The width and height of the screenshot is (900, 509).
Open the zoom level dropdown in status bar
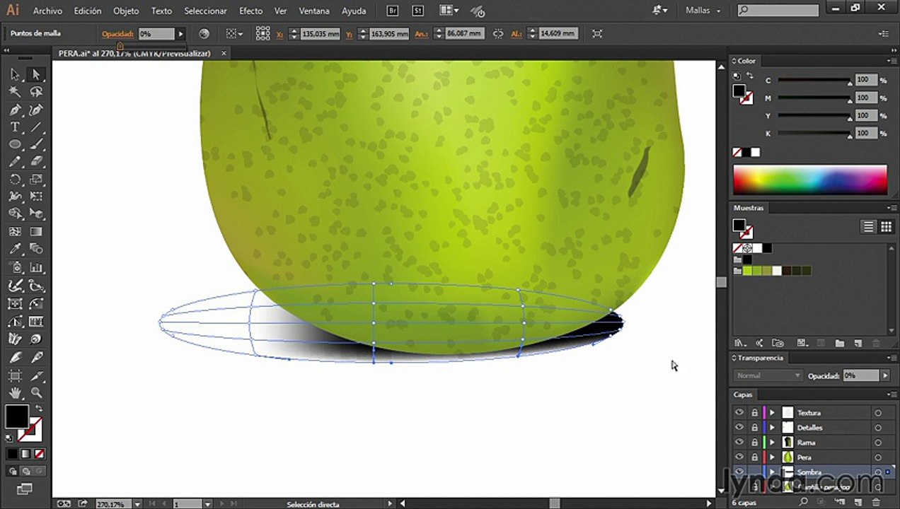pyautogui.click(x=137, y=504)
